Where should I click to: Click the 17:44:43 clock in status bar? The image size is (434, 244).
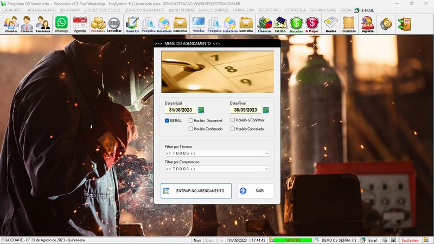pos(258,240)
